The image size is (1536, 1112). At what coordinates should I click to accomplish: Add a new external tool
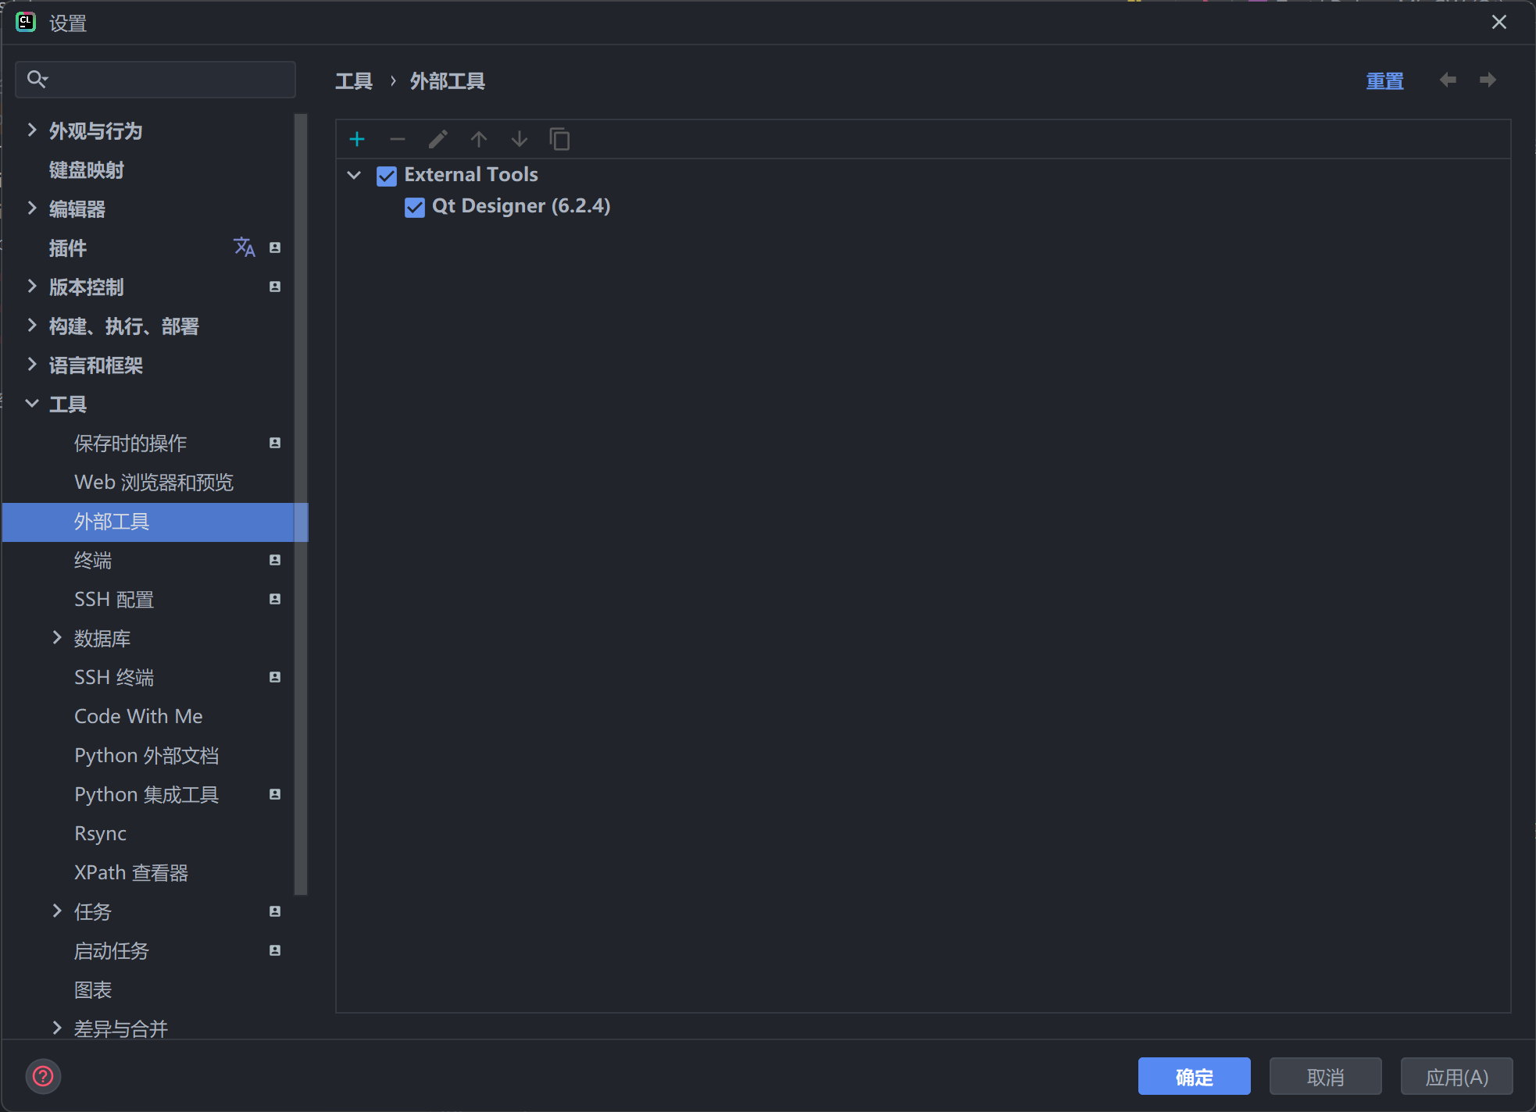[356, 139]
